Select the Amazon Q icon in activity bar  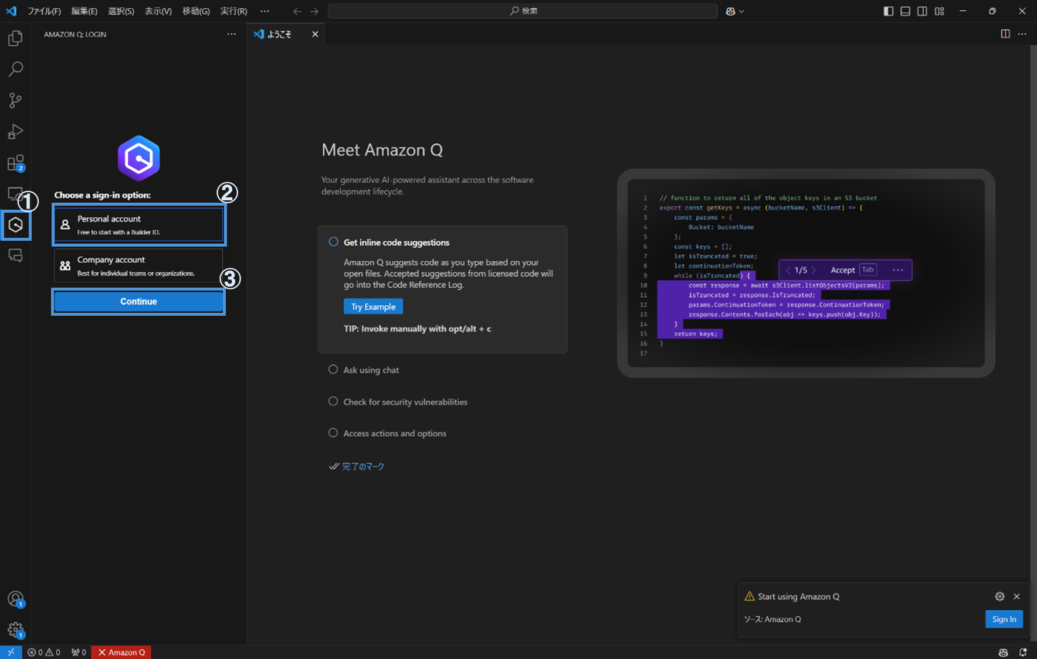16,225
